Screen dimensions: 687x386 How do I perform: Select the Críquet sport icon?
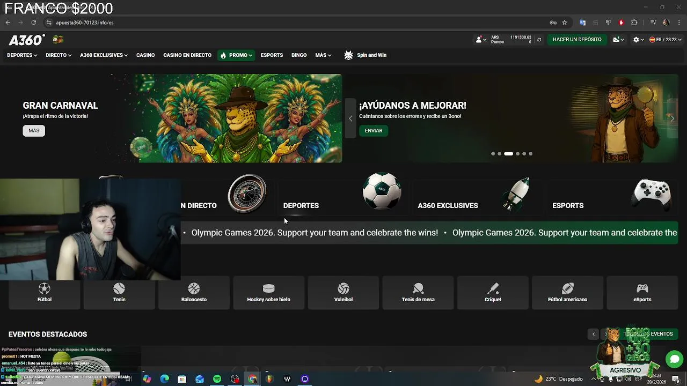(493, 293)
